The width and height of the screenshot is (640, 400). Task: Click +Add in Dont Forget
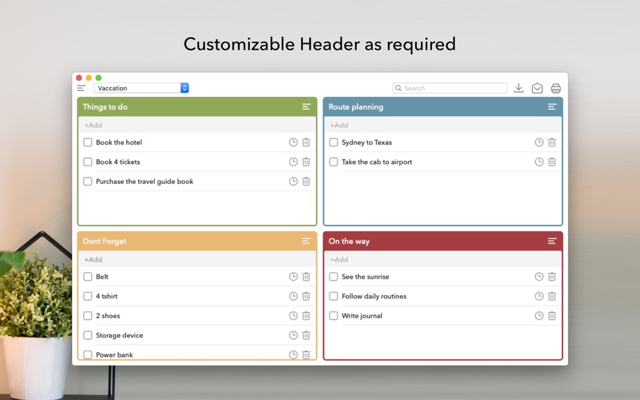(x=197, y=259)
